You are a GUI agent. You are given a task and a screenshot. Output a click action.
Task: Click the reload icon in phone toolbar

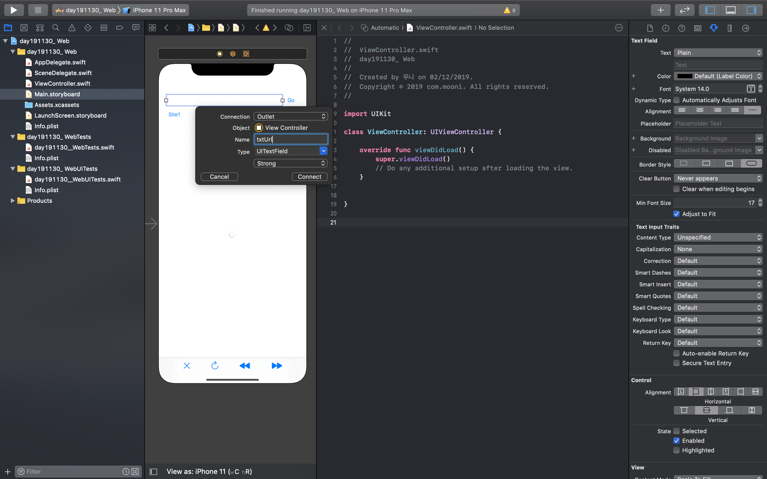click(x=215, y=366)
